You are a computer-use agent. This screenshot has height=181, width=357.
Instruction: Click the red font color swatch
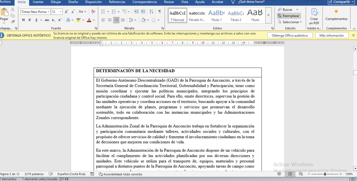(x=89, y=20)
